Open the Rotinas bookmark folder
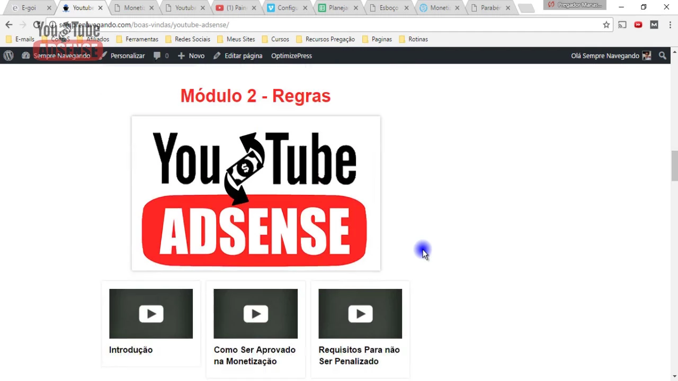The width and height of the screenshot is (678, 381). pyautogui.click(x=413, y=39)
